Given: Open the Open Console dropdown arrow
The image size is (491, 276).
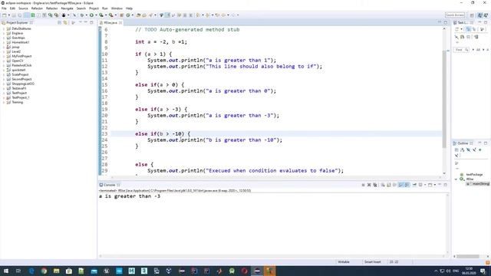Looking at the screenshot, I should (435, 185).
